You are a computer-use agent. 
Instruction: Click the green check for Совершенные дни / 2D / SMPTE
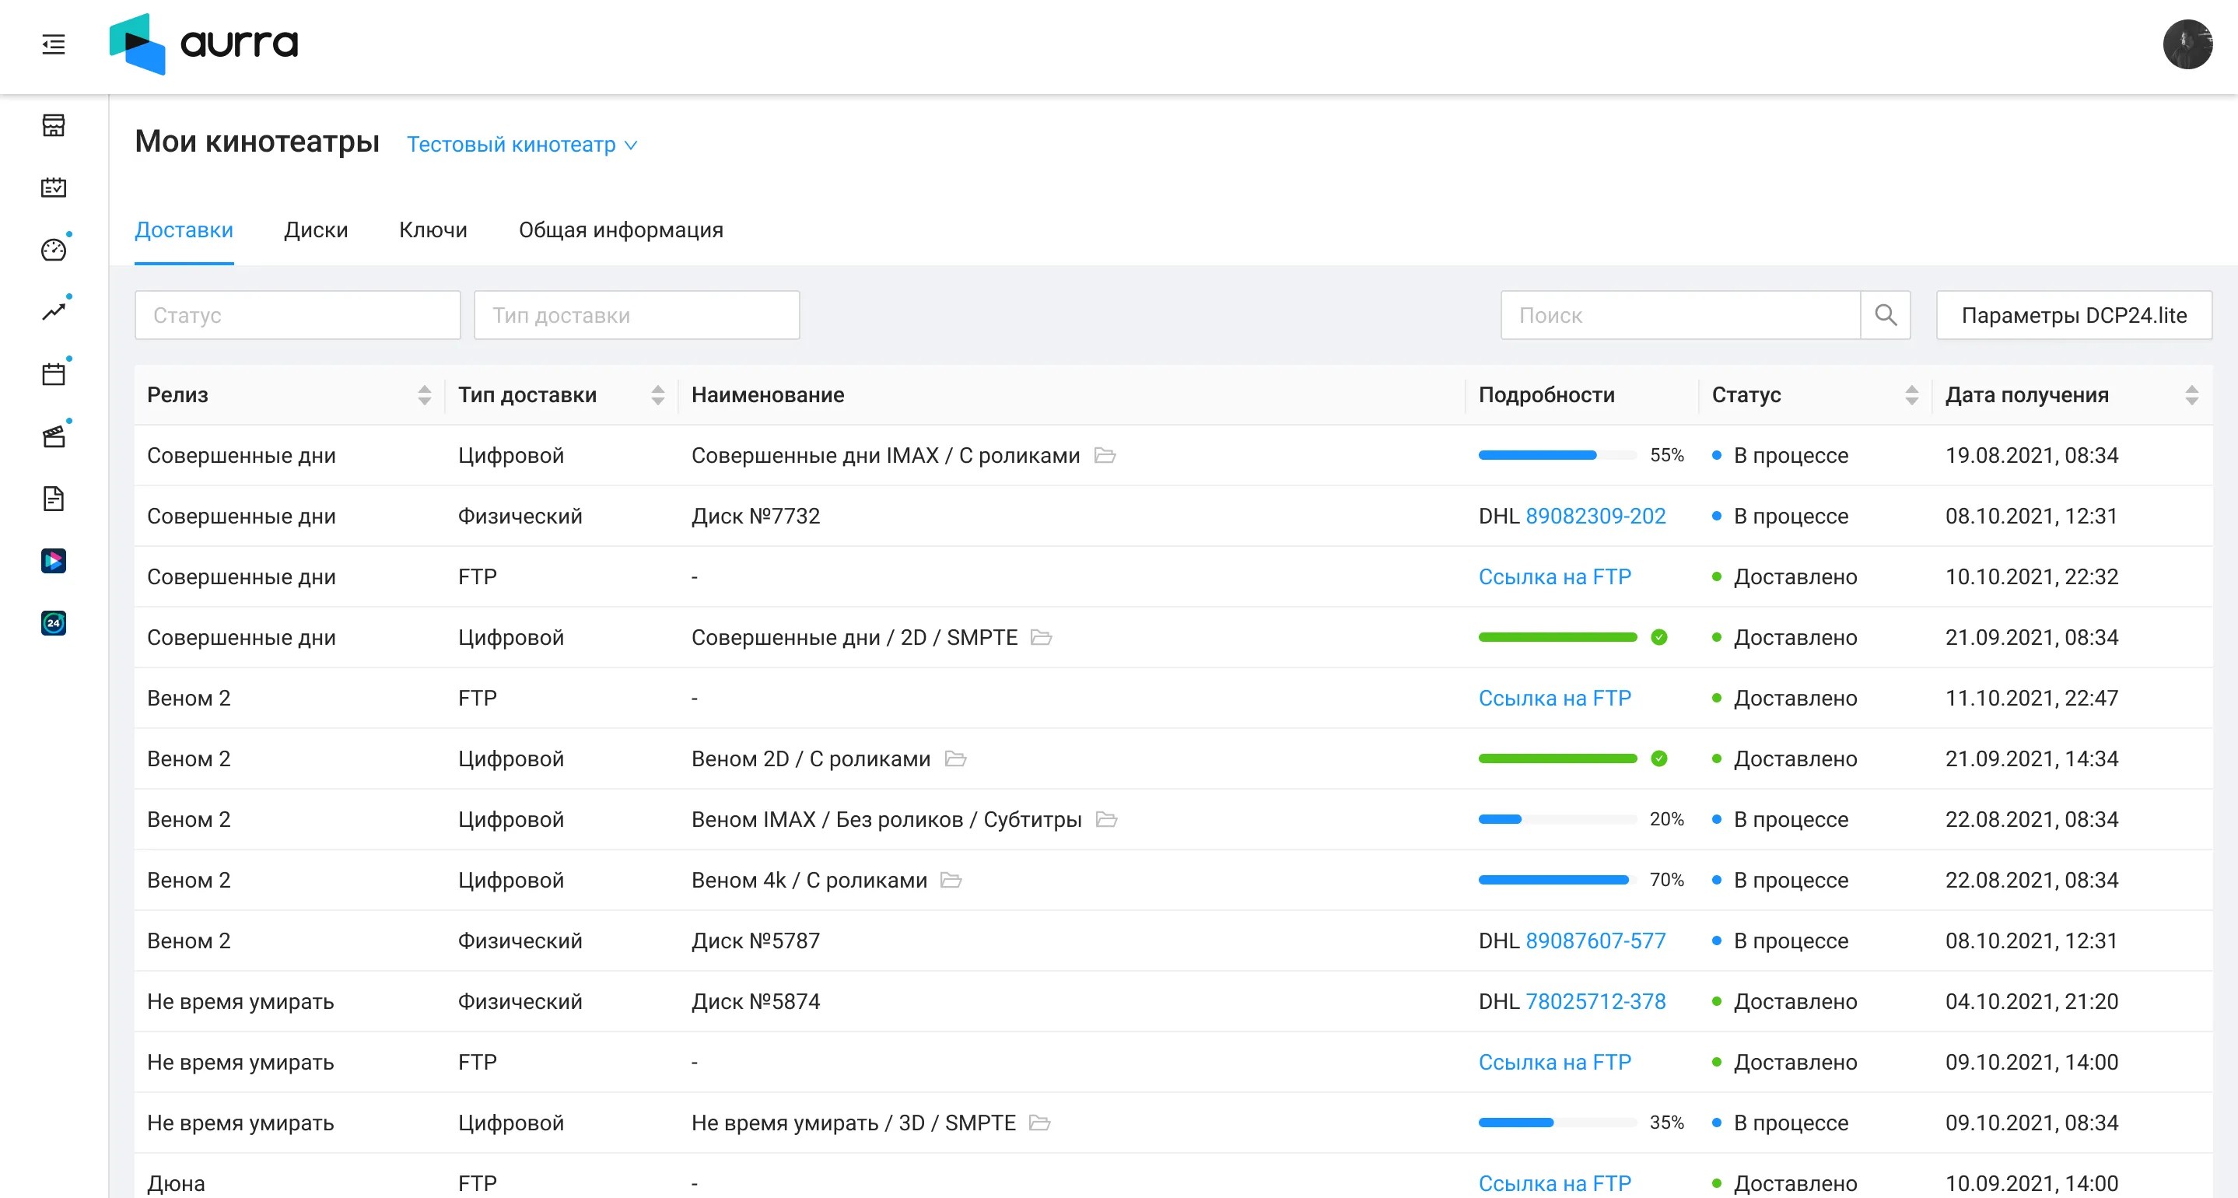coord(1659,638)
